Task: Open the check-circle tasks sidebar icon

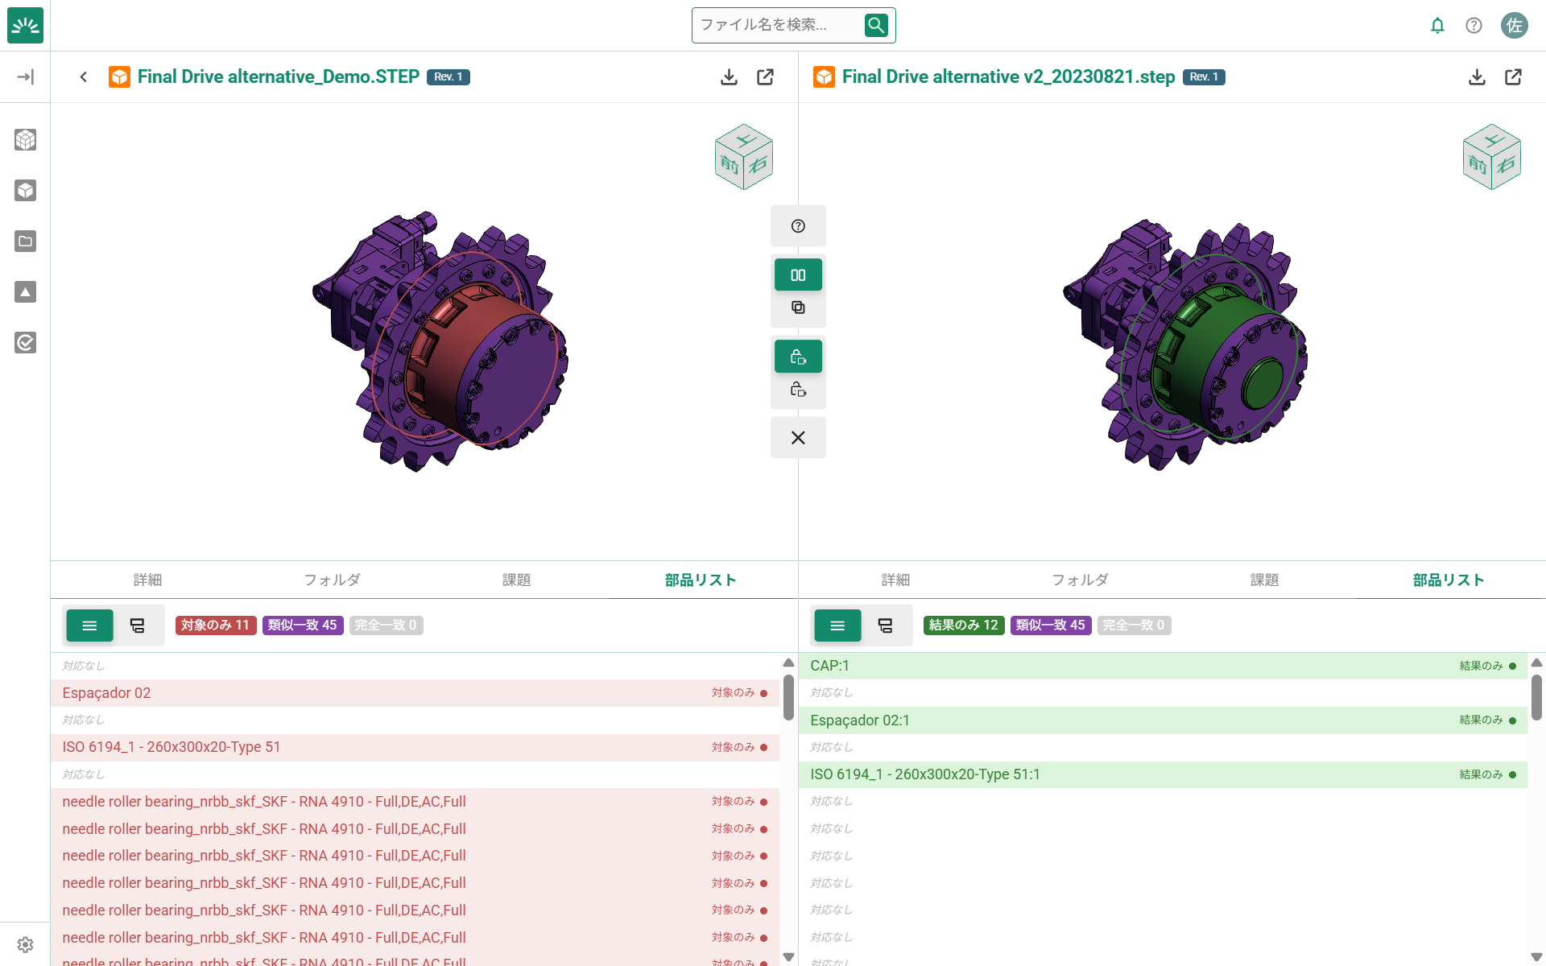Action: (25, 343)
